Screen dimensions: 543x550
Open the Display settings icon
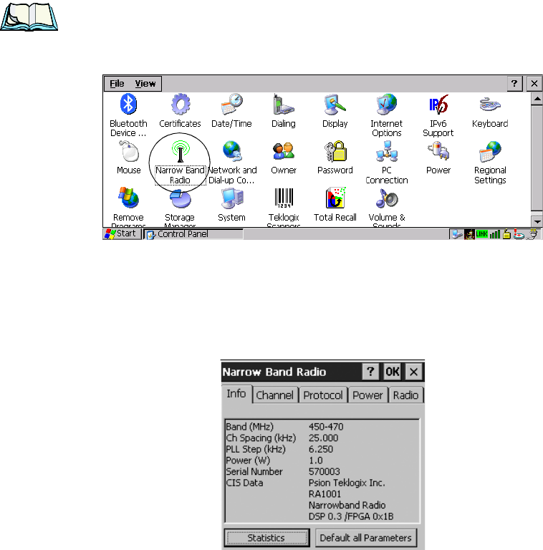(x=335, y=104)
